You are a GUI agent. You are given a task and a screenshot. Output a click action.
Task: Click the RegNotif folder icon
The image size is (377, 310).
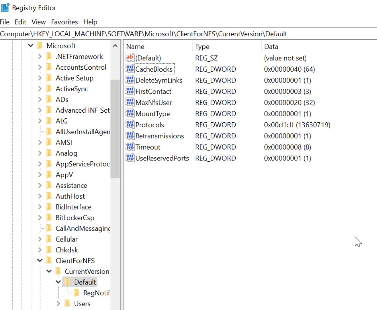[x=77, y=293]
